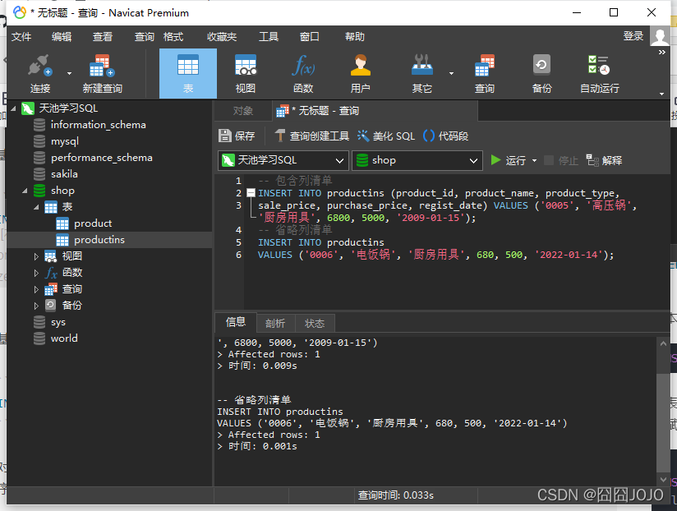The height and width of the screenshot is (511, 677).
Task: Select the performance_schema database
Action: pyautogui.click(x=101, y=158)
